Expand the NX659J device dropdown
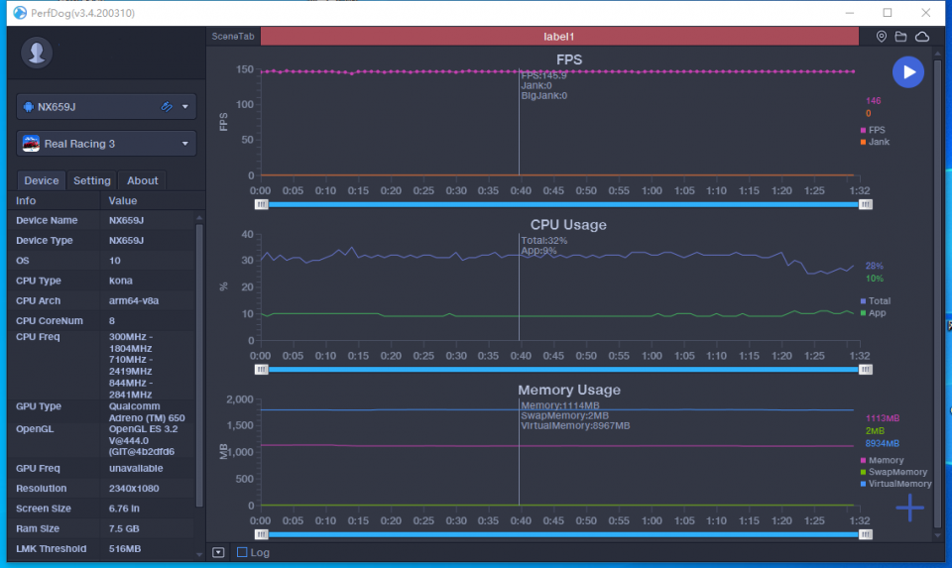This screenshot has width=952, height=568. click(185, 107)
